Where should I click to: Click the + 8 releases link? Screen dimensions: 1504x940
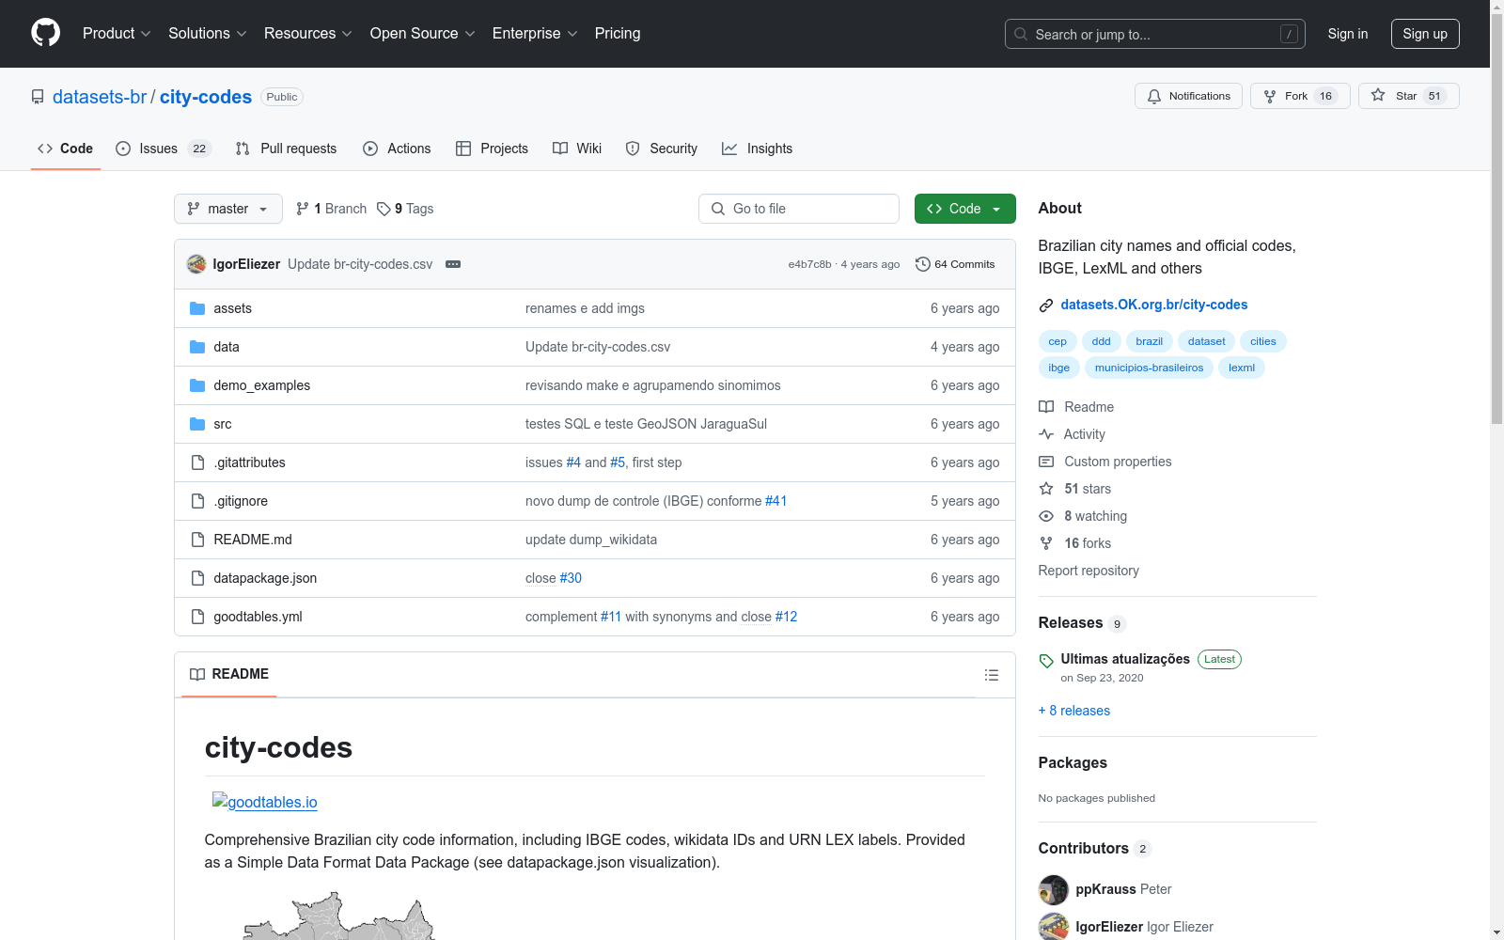pyautogui.click(x=1074, y=711)
